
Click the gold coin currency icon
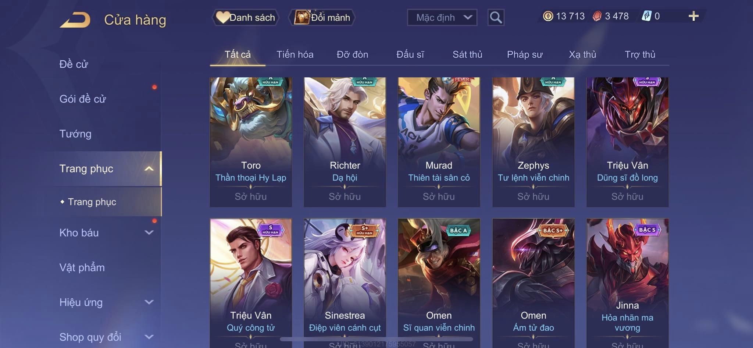click(548, 16)
